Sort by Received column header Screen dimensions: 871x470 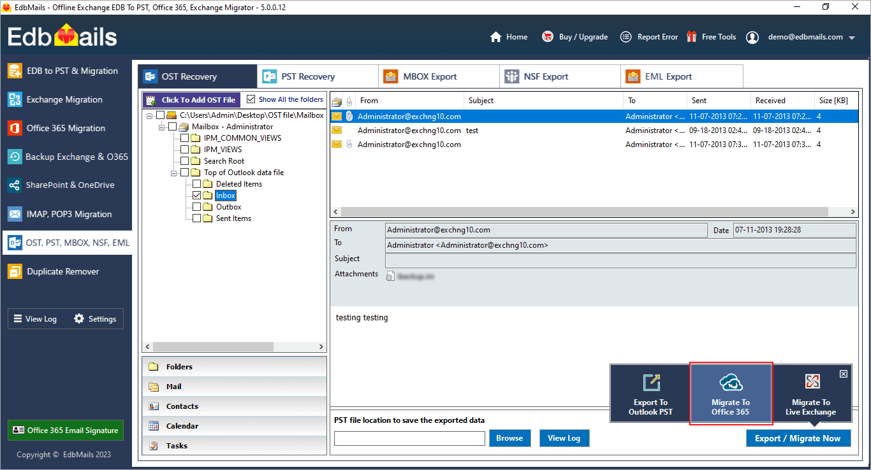pos(783,101)
